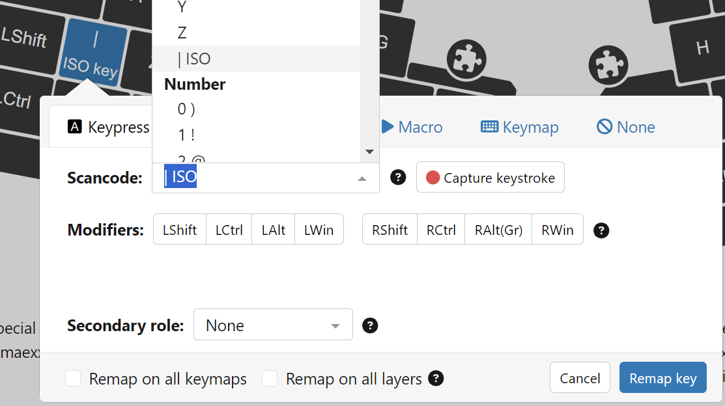The image size is (725, 406).
Task: Enable Remap on all keymaps checkbox
Action: 73,379
